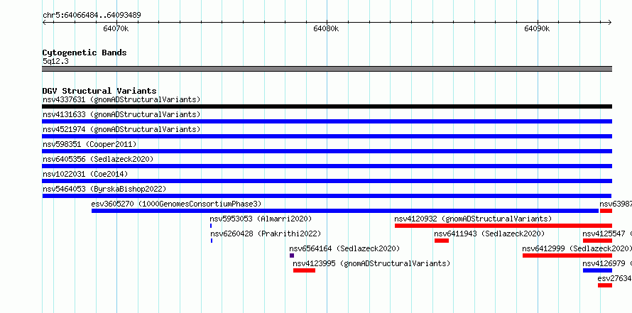Select nsv6412999 (Sedlazeck2020) label
The width and height of the screenshot is (632, 313).
[x=577, y=248]
